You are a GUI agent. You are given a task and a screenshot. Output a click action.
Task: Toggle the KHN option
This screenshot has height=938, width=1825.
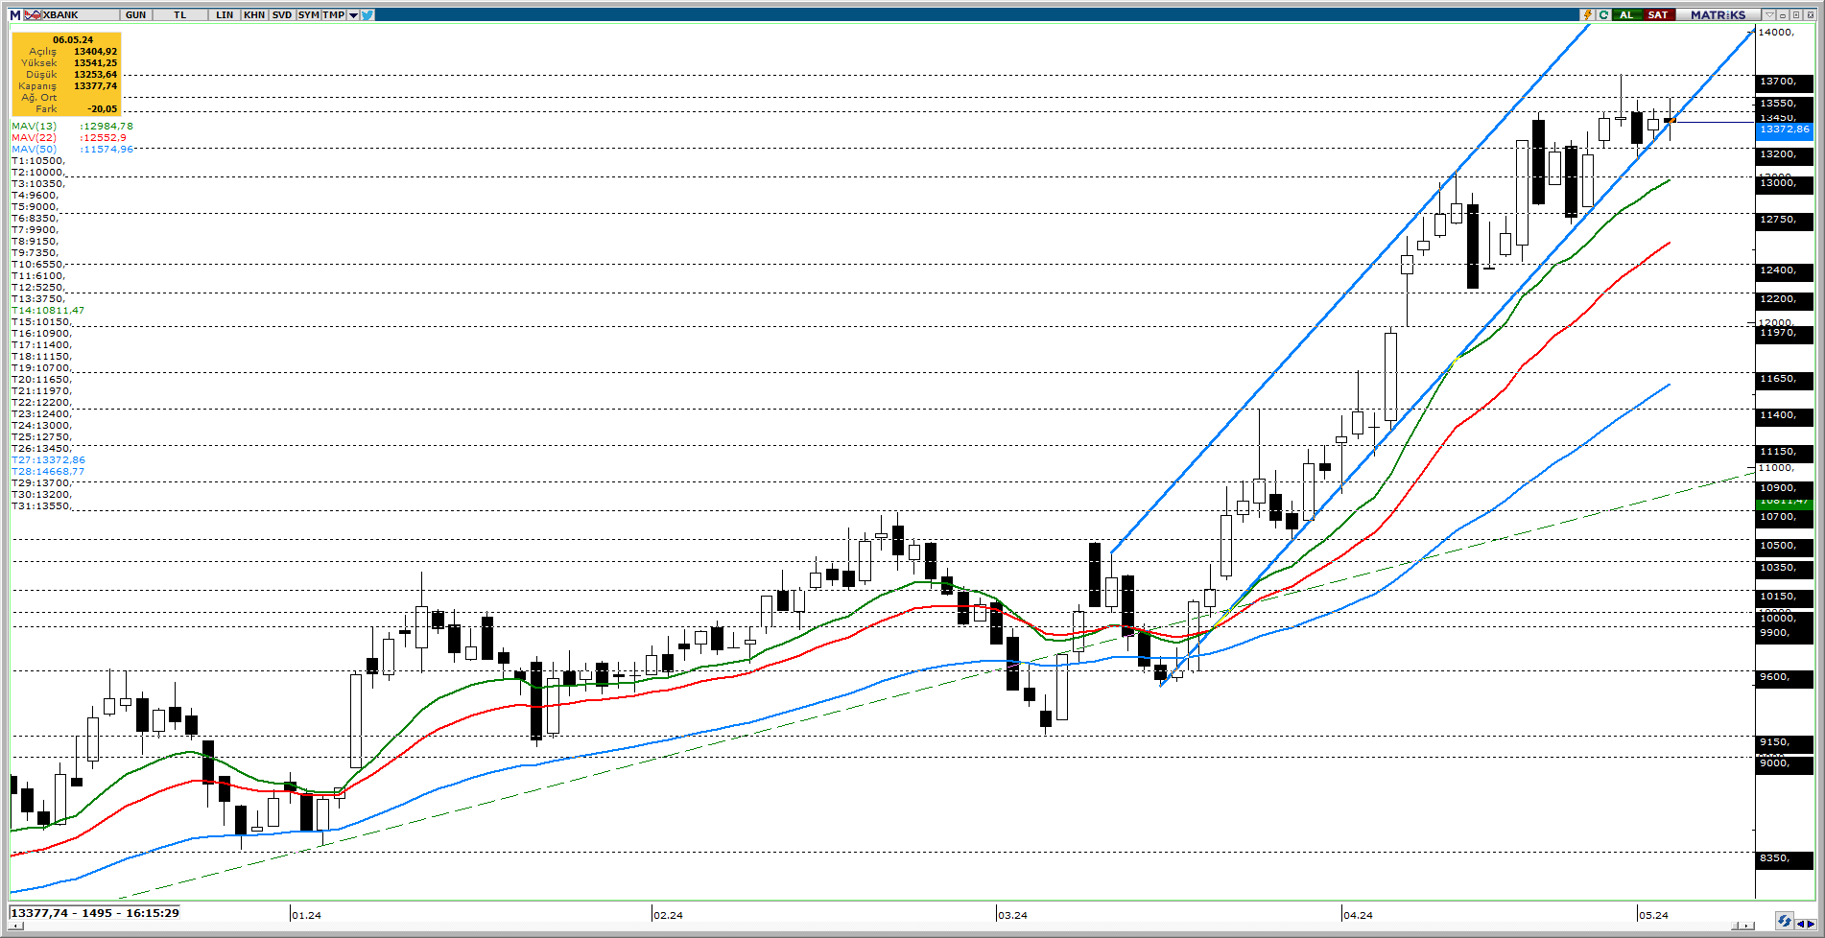(x=254, y=15)
